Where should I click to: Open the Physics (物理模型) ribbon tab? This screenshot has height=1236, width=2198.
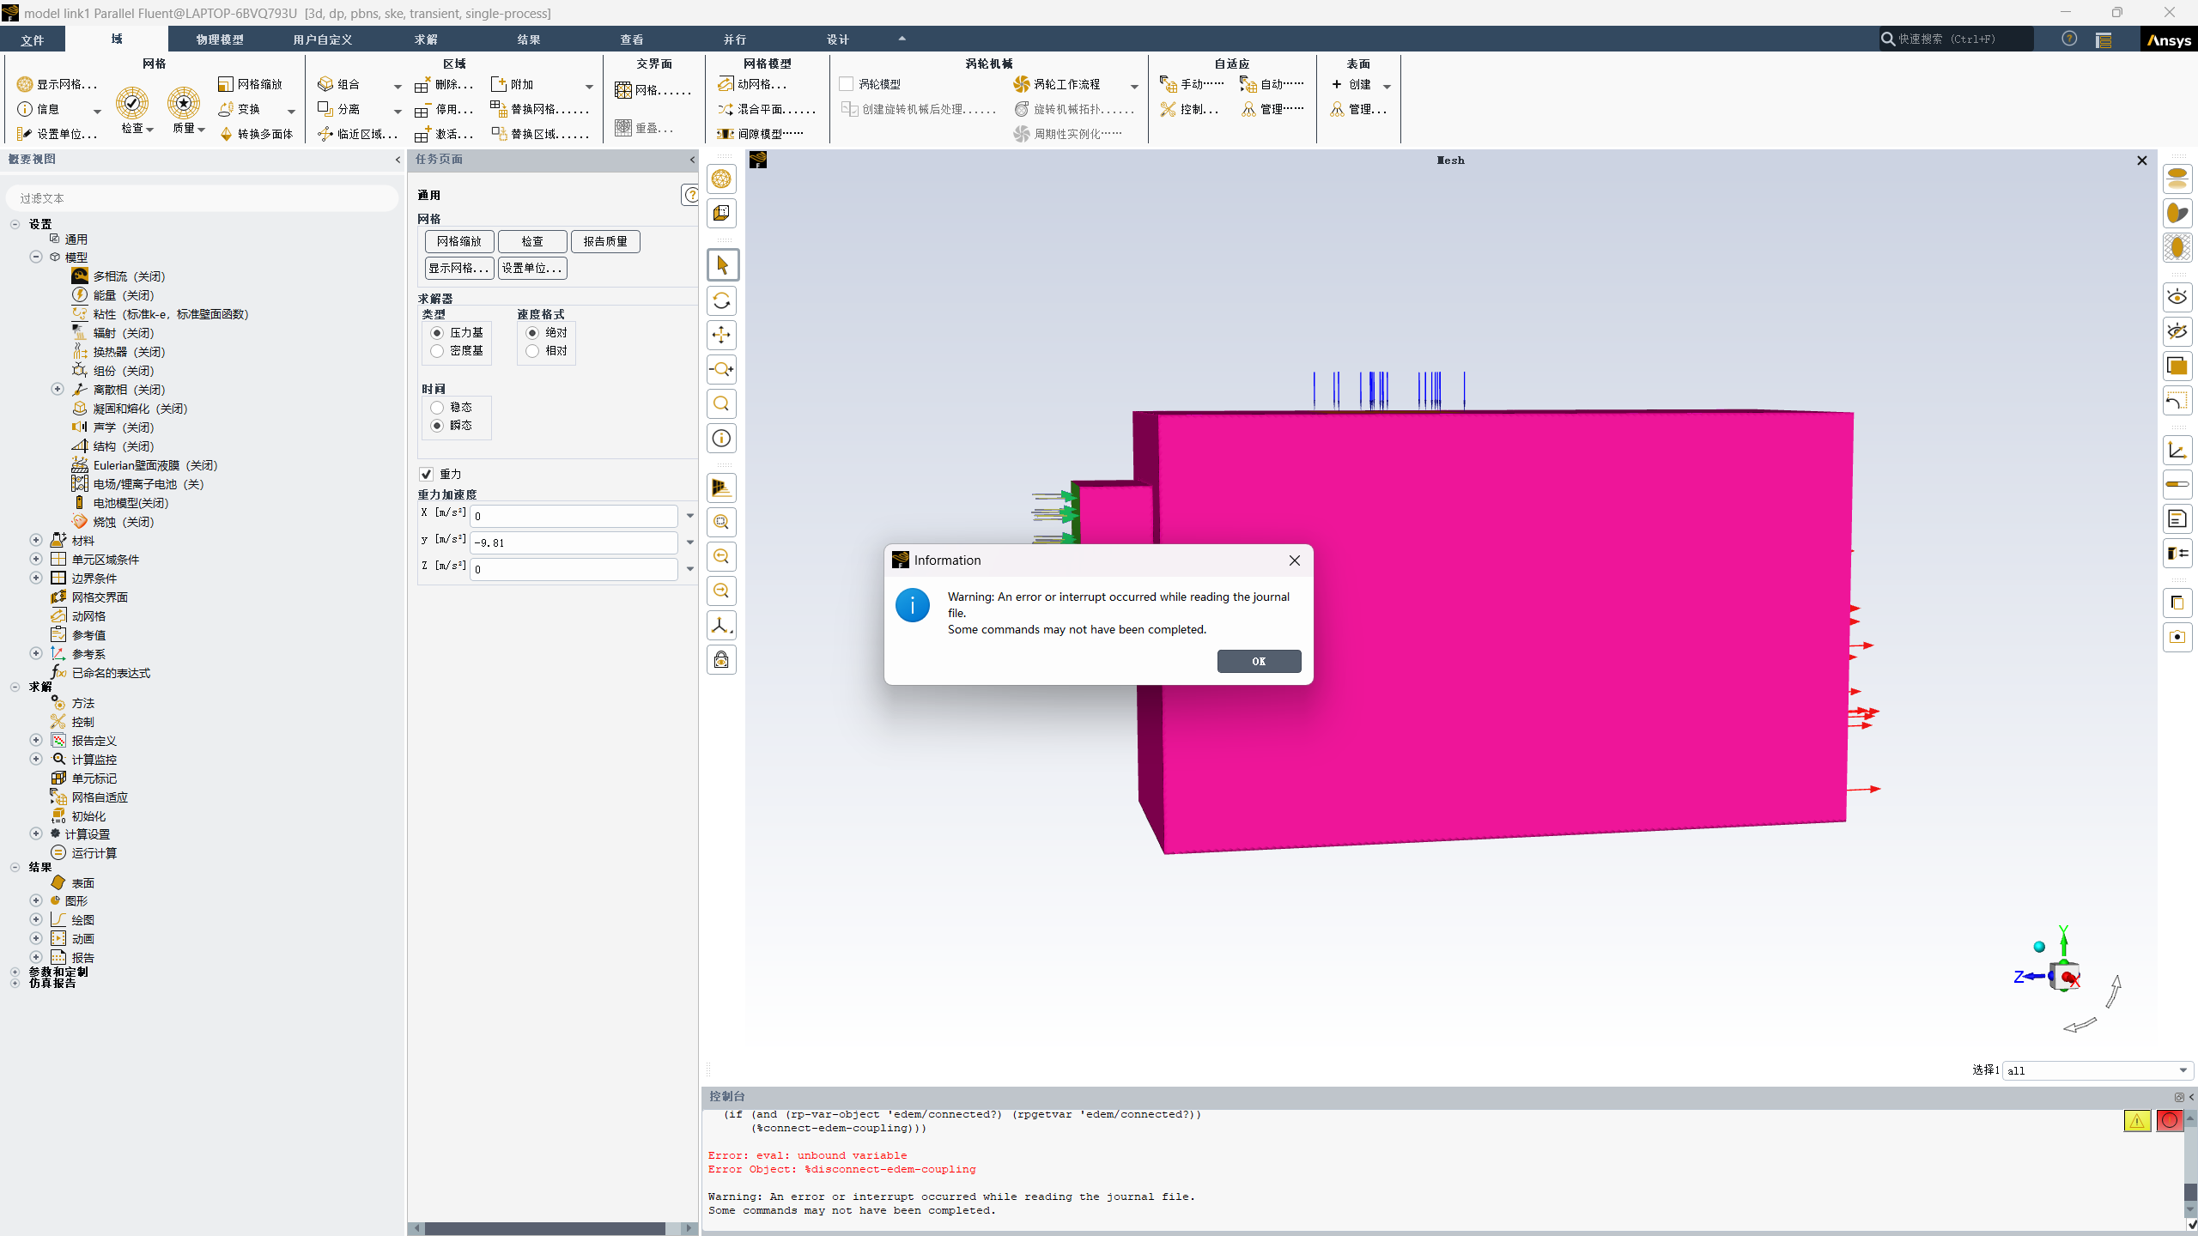pos(220,39)
